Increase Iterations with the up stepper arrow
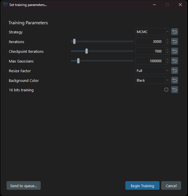Screen dimensions: 188x196 pos(167,40)
